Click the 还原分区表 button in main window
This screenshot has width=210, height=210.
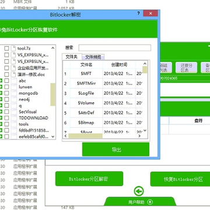(186, 68)
